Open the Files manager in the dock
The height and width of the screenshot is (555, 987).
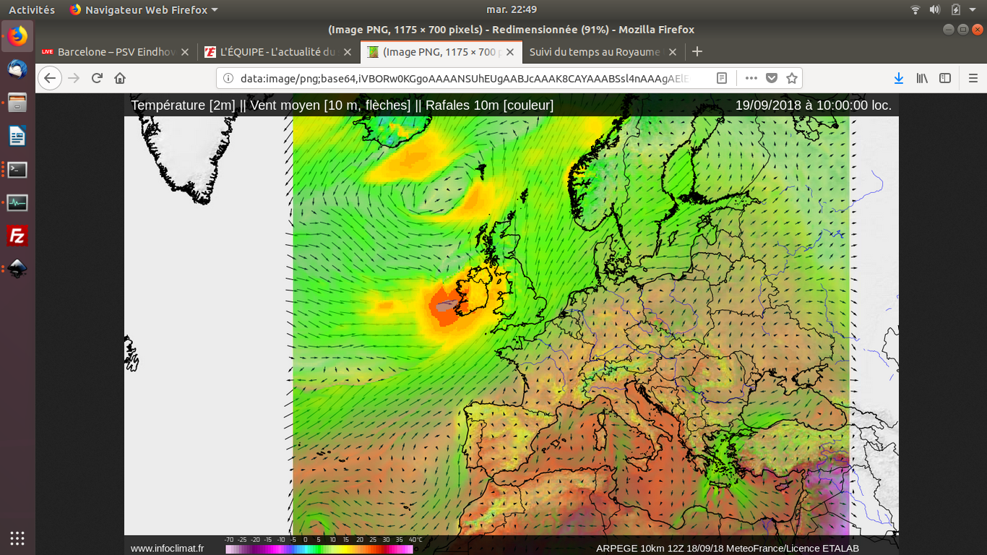17,103
